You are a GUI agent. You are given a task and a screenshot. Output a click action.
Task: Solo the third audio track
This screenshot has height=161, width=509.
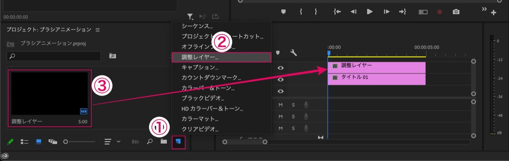pos(293,128)
